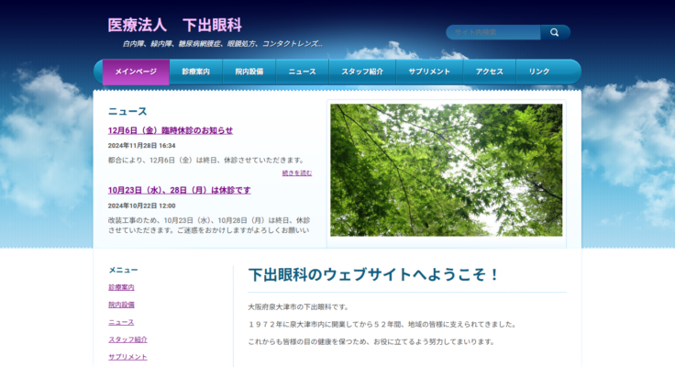This screenshot has width=675, height=367.
Task: Select 院内設備 in the top navigation
Action: tap(249, 72)
